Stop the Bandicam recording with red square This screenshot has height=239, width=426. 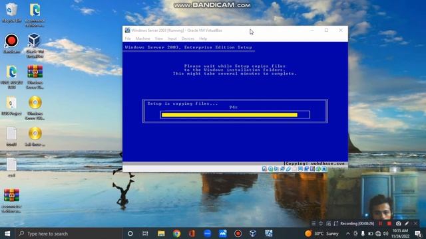click(389, 224)
